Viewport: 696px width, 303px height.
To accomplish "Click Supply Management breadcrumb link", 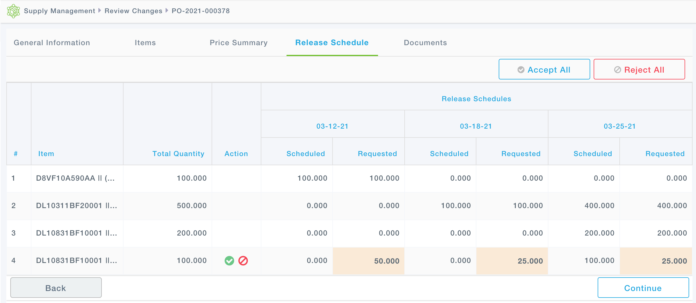I will click(59, 11).
